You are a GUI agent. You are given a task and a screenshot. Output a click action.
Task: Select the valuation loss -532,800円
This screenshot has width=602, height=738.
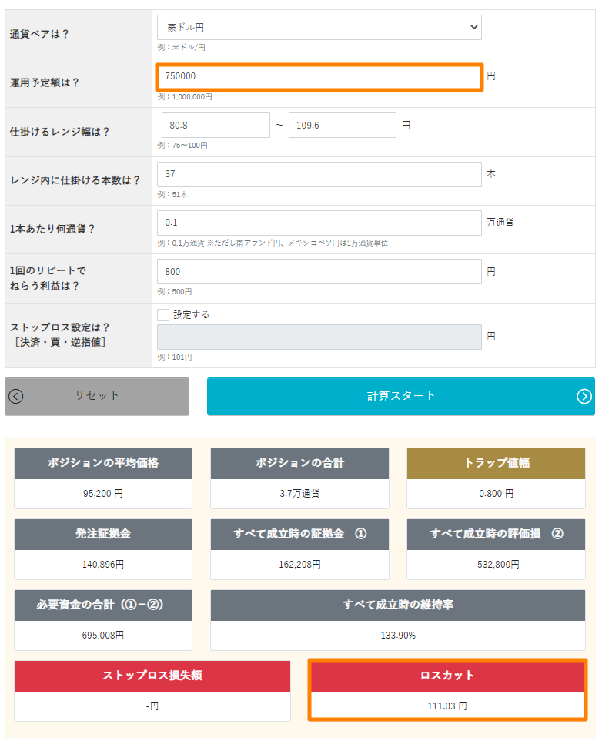point(497,565)
